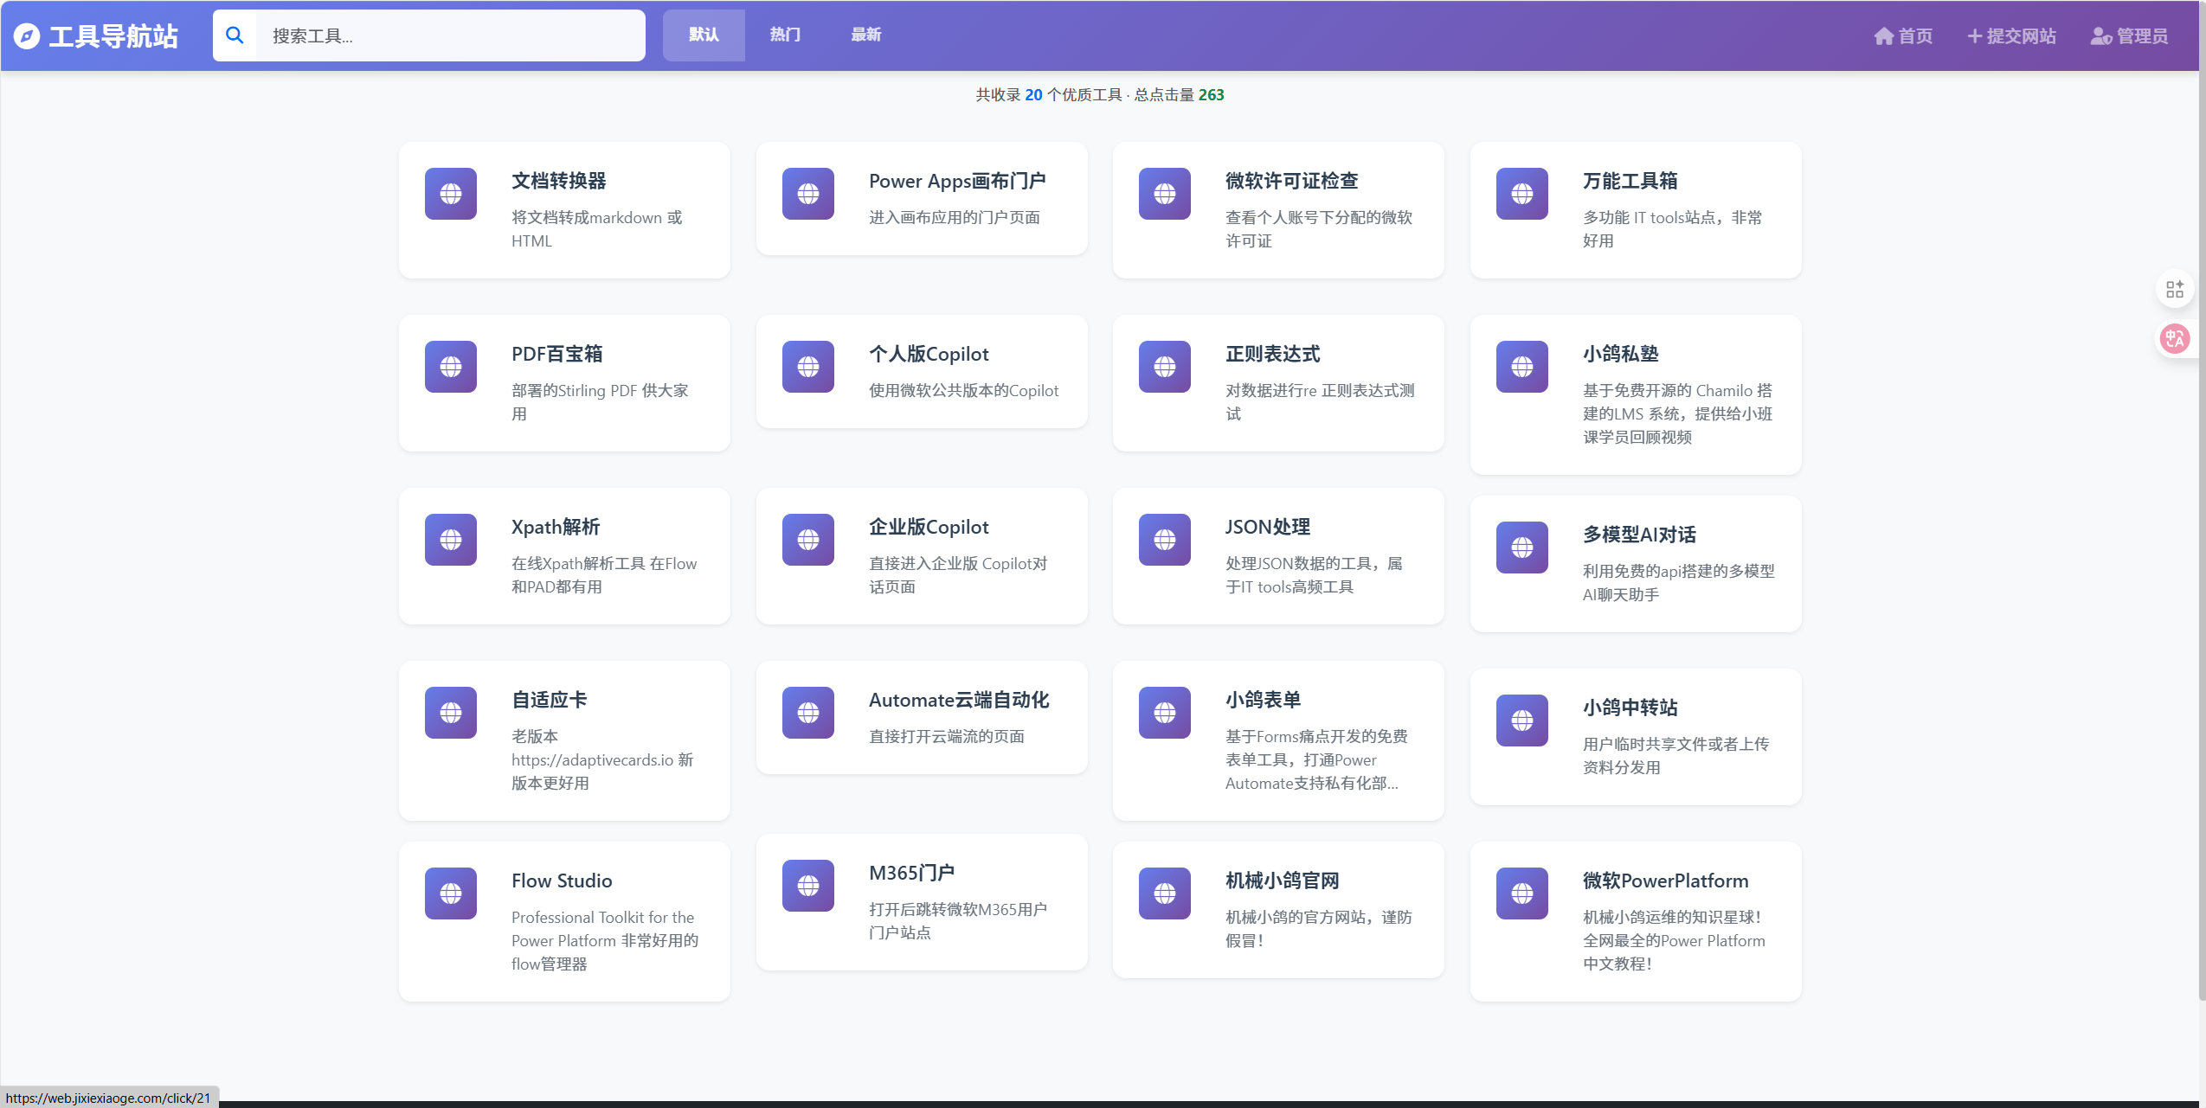Click the globe icon of 文档转换器 card
This screenshot has width=2206, height=1108.
(x=451, y=194)
